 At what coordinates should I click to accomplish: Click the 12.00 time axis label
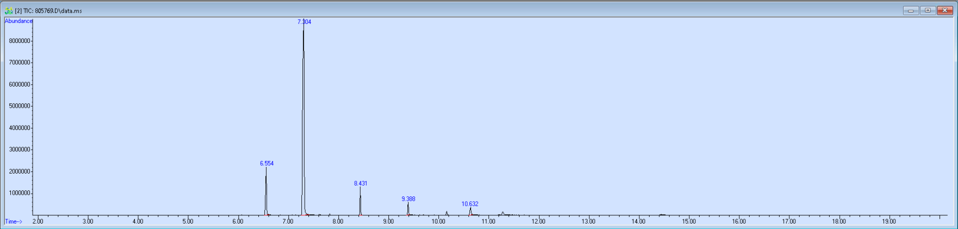tap(539, 221)
